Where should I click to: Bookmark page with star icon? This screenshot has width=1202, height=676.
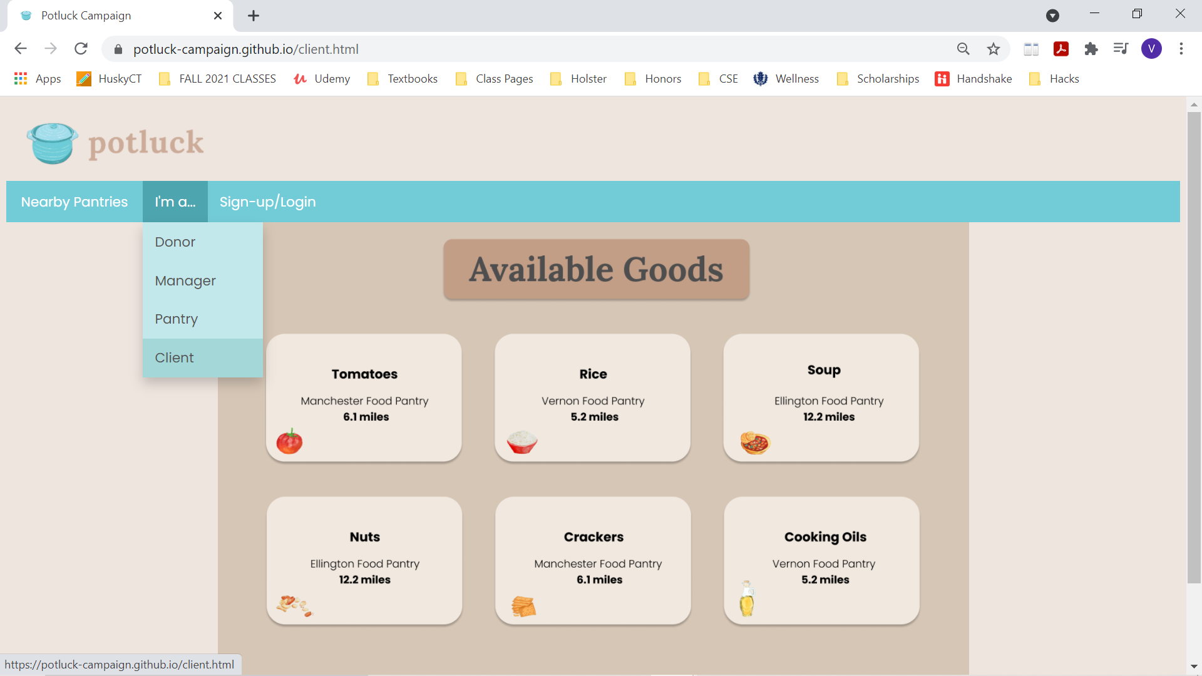click(x=994, y=49)
